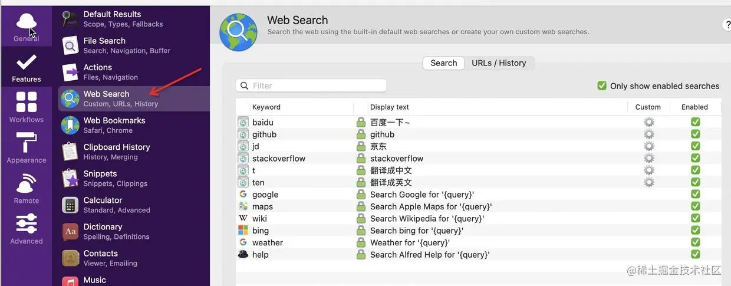
Task: Disable the bing search checkbox
Action: 696,230
